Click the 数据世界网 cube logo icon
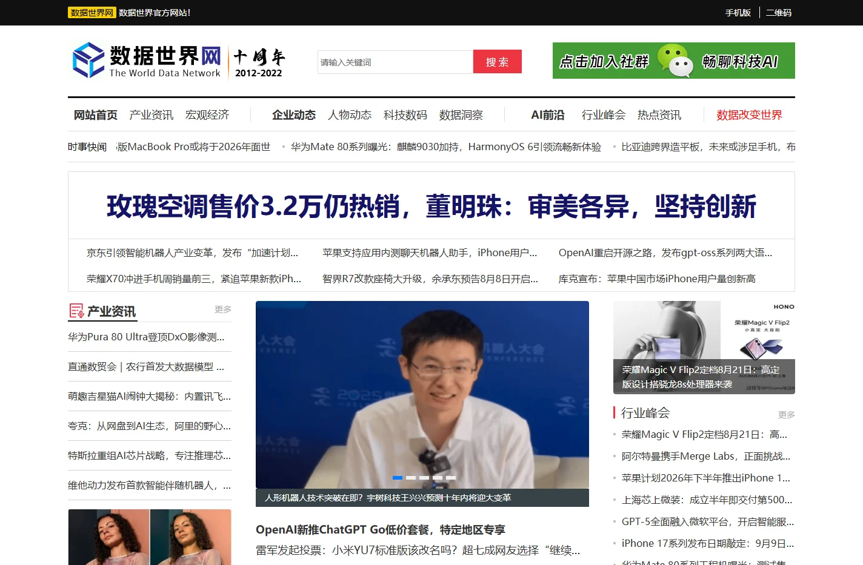 (88, 60)
